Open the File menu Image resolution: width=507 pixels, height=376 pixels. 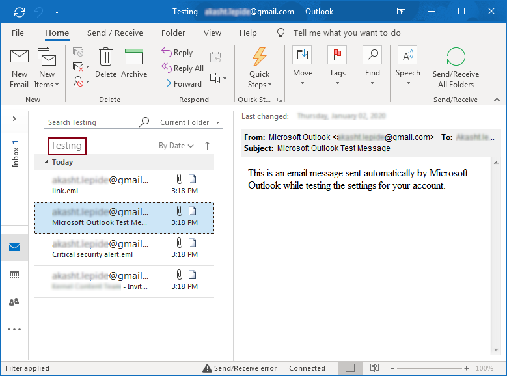click(18, 33)
